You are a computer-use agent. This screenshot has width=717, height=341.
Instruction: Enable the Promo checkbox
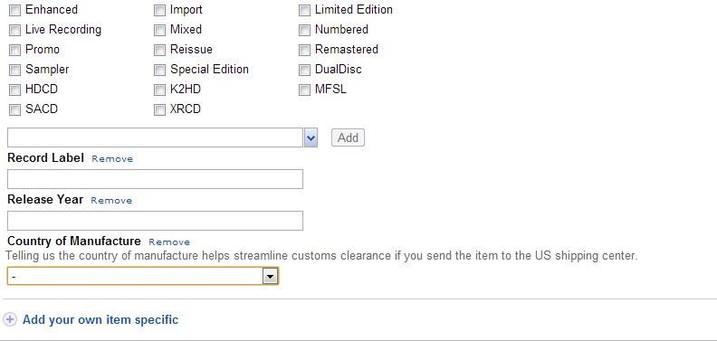[15, 51]
